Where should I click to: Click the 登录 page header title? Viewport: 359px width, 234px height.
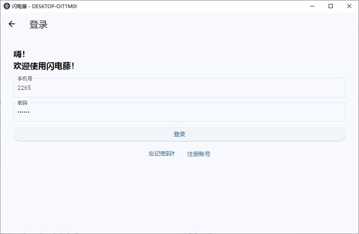(38, 25)
